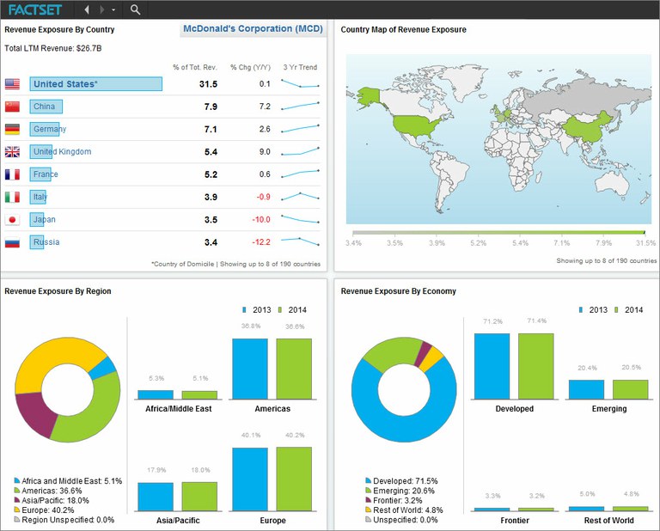
Task: Click the Africa and Middle East legend entry
Action: point(68,481)
